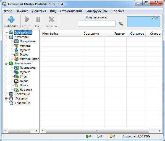Click the Музыка icon under Топ закачек
This screenshot has height=141, width=165.
(16, 72)
